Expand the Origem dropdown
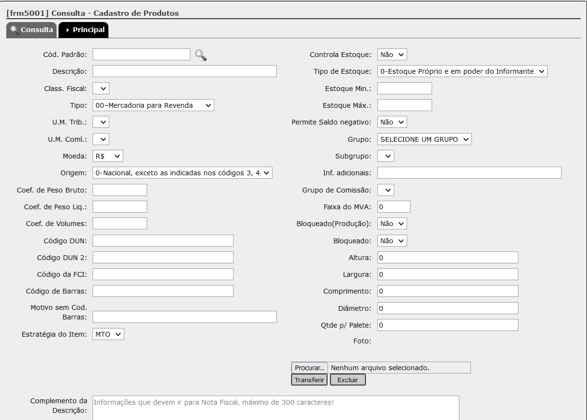 (182, 173)
